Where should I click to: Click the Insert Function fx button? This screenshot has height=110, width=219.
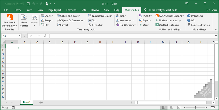click(x=45, y=36)
